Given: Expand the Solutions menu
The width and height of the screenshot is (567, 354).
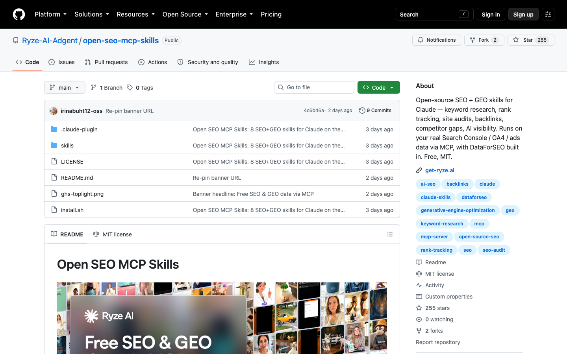Looking at the screenshot, I should point(92,14).
